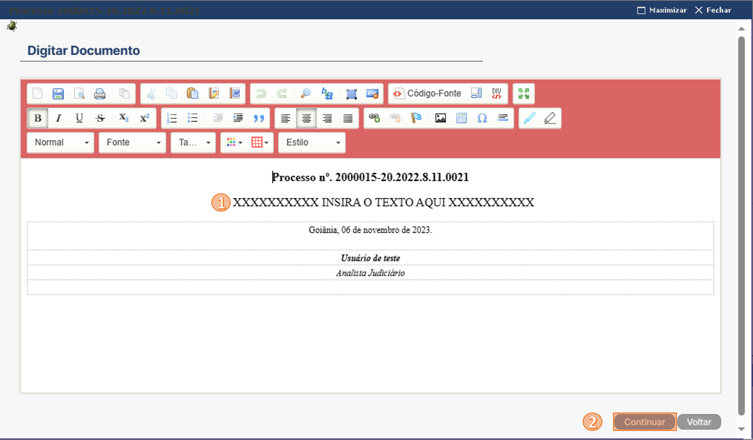Open Find with the magnifying glass icon
753x440 pixels.
tap(306, 94)
